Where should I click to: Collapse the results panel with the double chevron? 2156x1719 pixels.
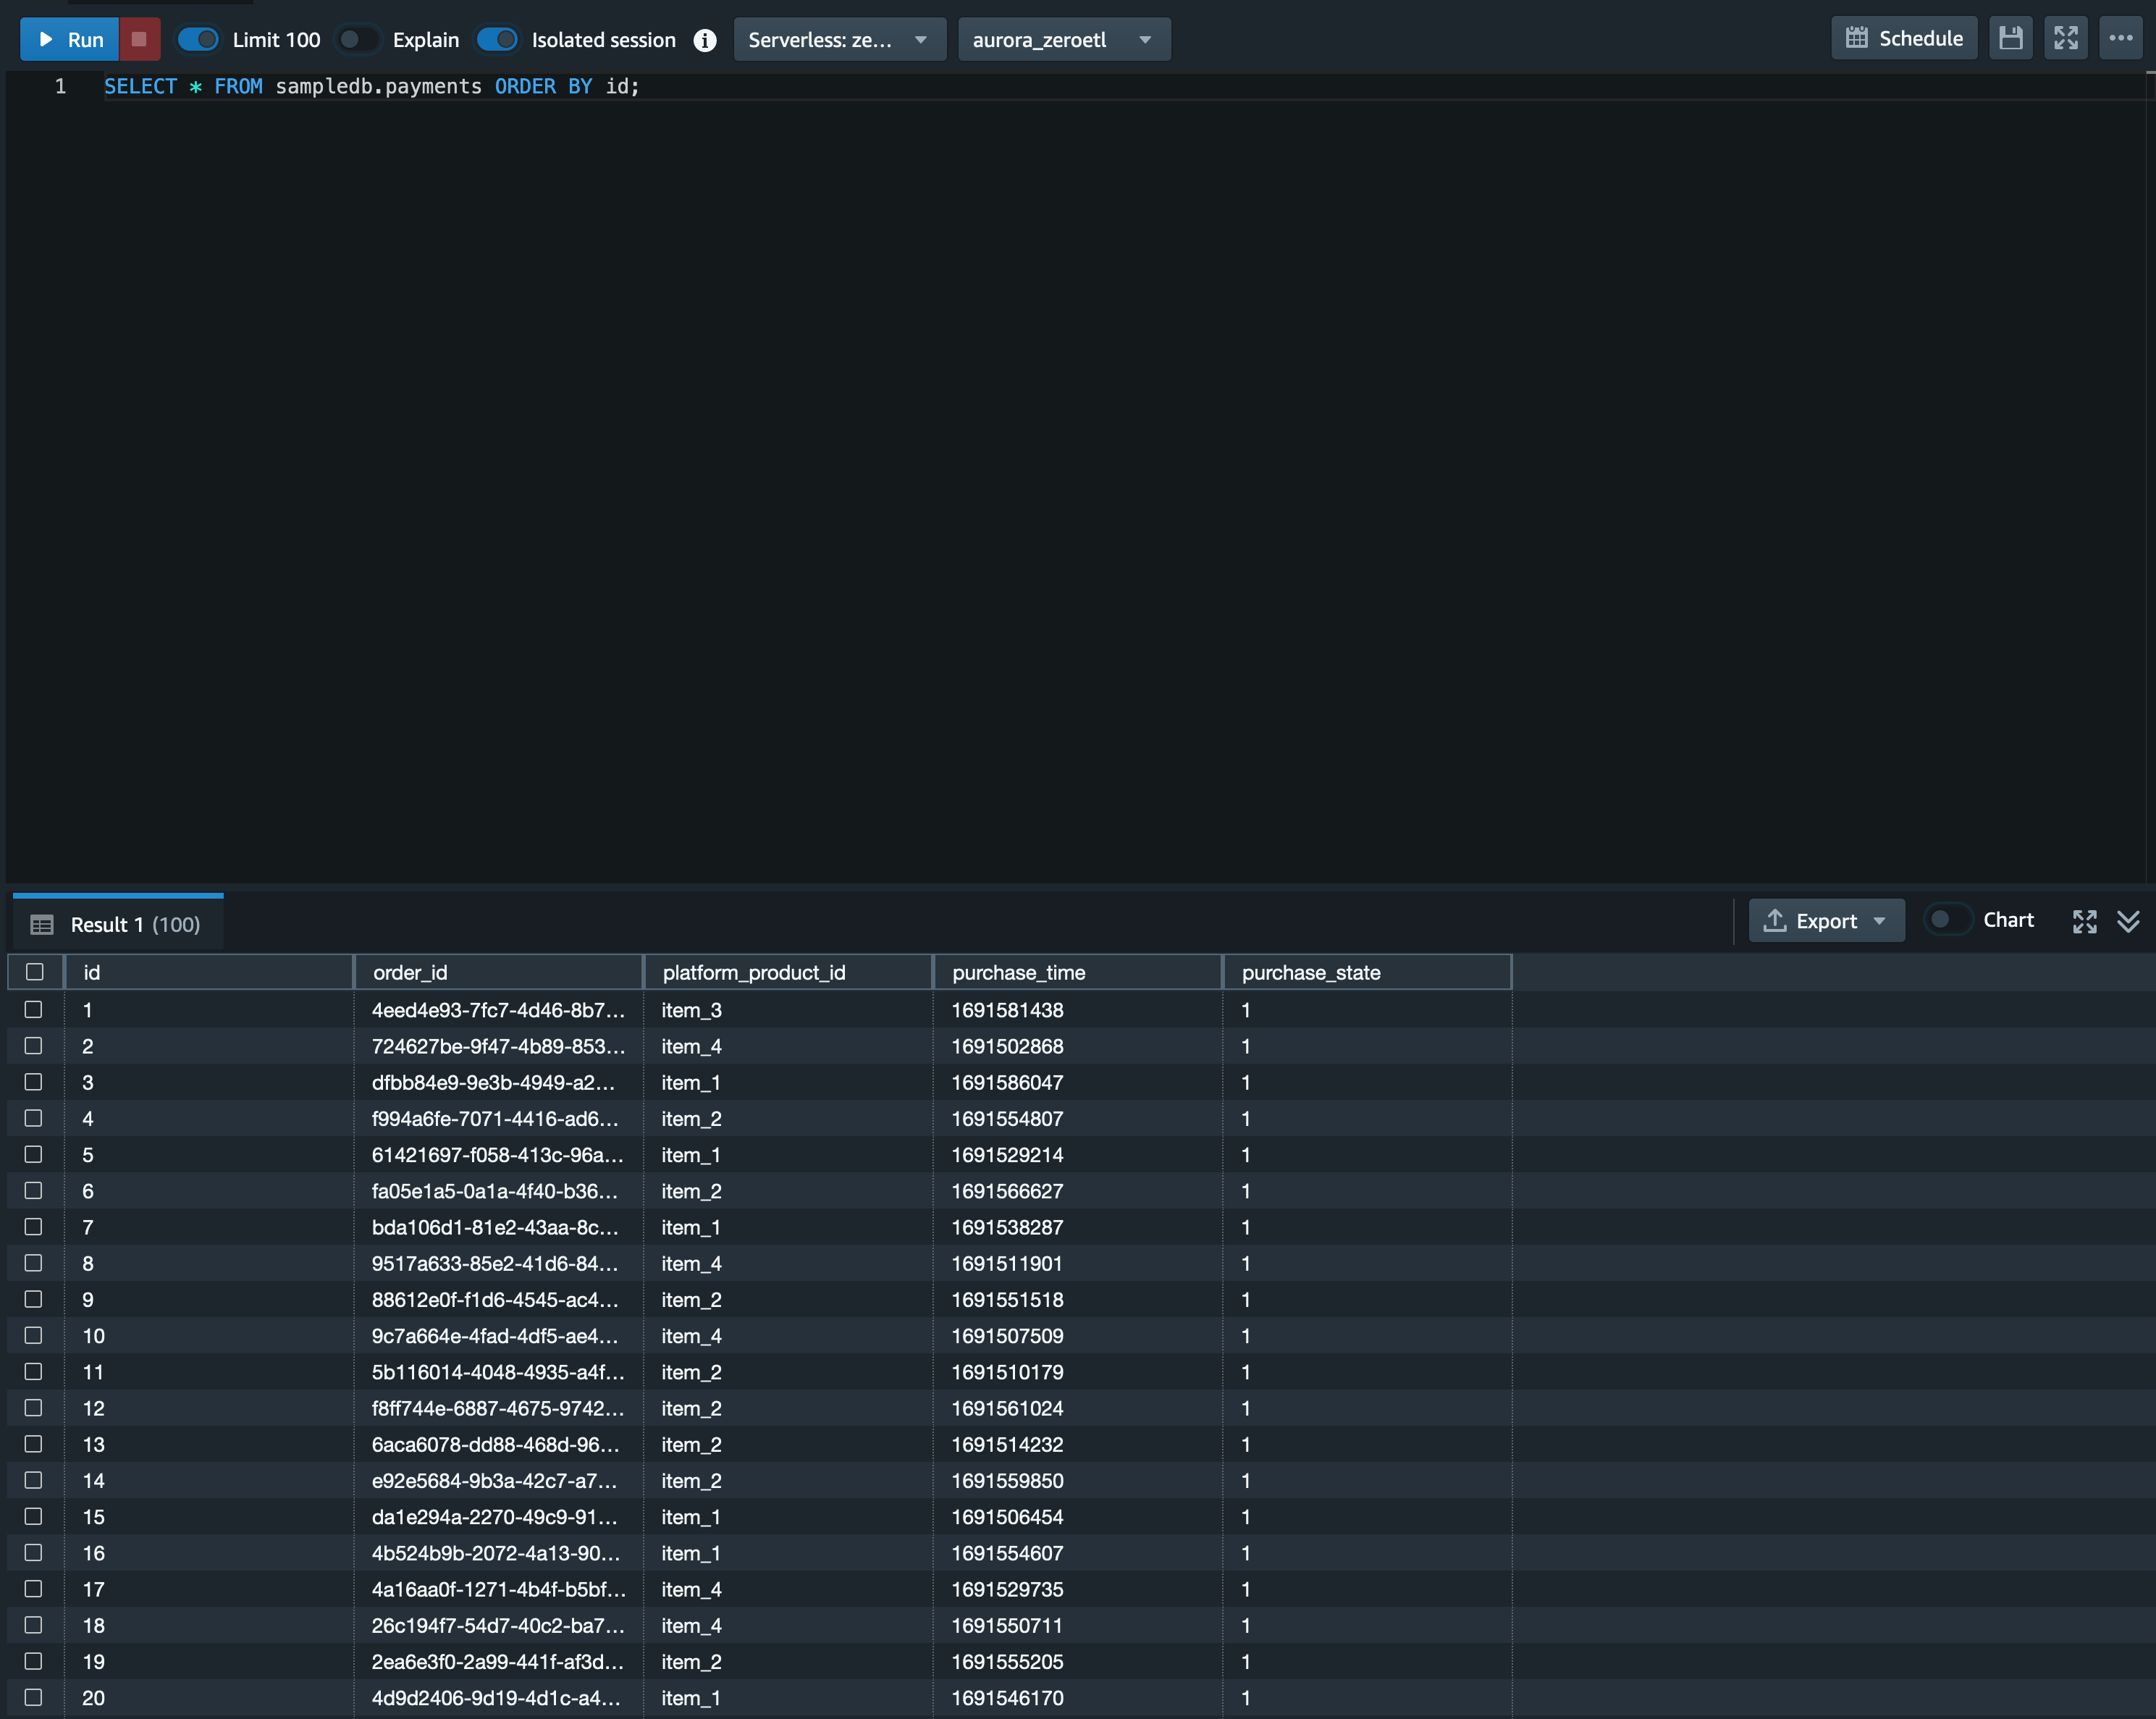tap(2128, 921)
